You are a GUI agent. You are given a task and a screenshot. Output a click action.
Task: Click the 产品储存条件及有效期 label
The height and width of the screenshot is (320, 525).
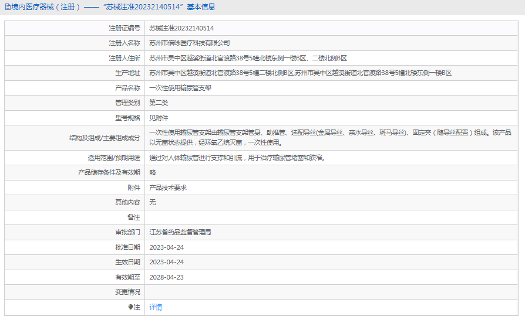coord(109,172)
